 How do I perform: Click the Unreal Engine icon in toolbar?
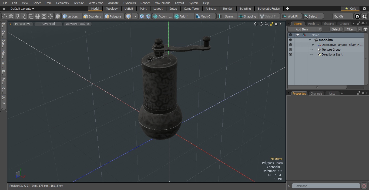pos(364,16)
